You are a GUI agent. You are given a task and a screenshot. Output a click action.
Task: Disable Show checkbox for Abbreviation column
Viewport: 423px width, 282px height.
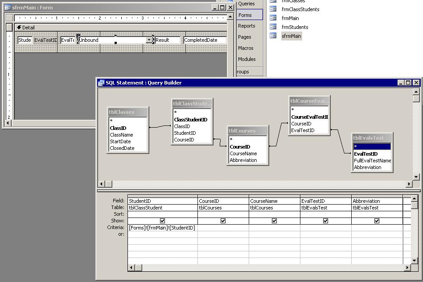click(377, 221)
